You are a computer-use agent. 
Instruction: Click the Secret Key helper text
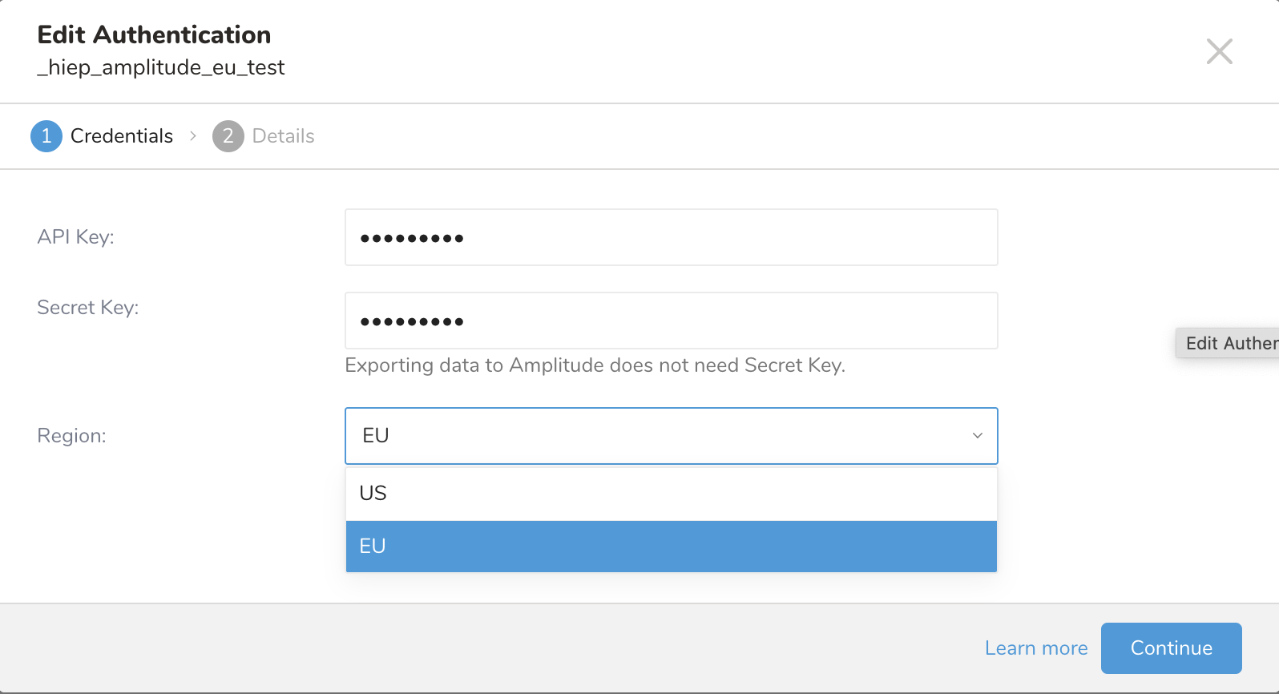coord(595,365)
